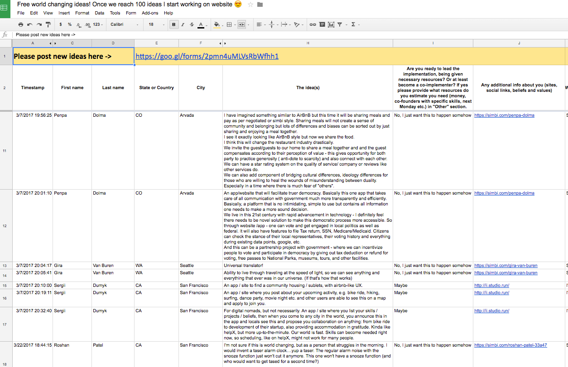The height and width of the screenshot is (367, 568).
Task: Open text wrapping dropdown
Action: [x=285, y=24]
